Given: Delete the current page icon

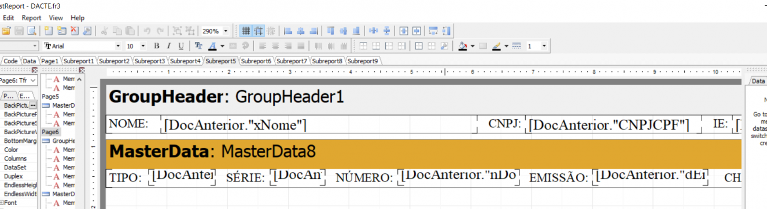Looking at the screenshot, I should [x=74, y=31].
